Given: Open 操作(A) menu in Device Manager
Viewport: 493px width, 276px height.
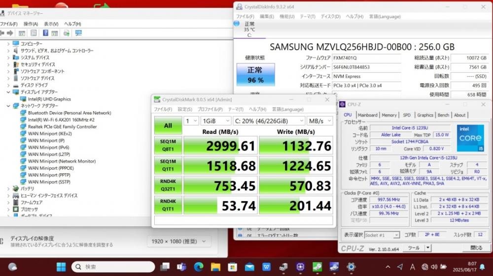Looking at the screenshot, I should pyautogui.click(x=31, y=24).
